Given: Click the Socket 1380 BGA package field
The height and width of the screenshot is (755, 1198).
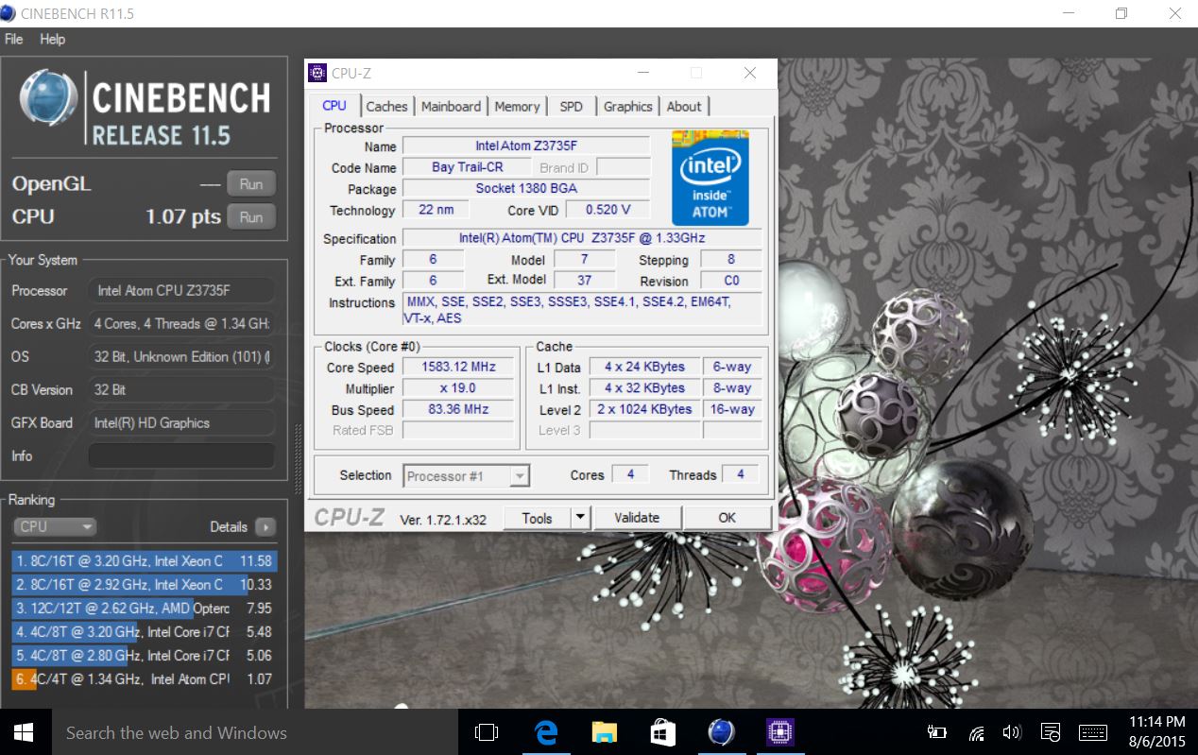Looking at the screenshot, I should [x=526, y=188].
